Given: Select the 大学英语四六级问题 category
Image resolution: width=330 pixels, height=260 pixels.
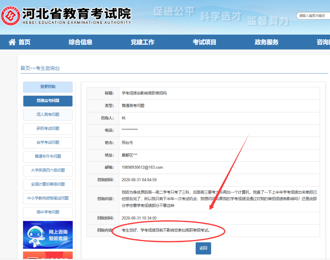Looking at the screenshot, I should click(48, 170).
